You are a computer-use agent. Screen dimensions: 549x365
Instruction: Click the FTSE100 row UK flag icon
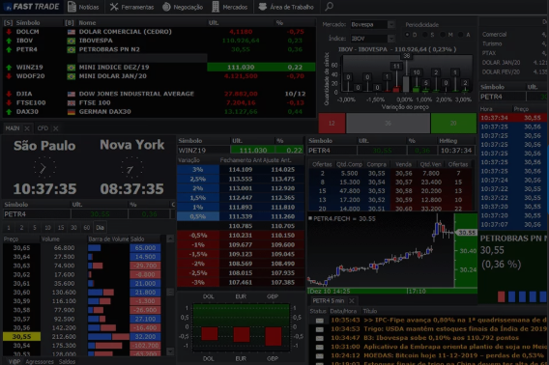coord(72,103)
